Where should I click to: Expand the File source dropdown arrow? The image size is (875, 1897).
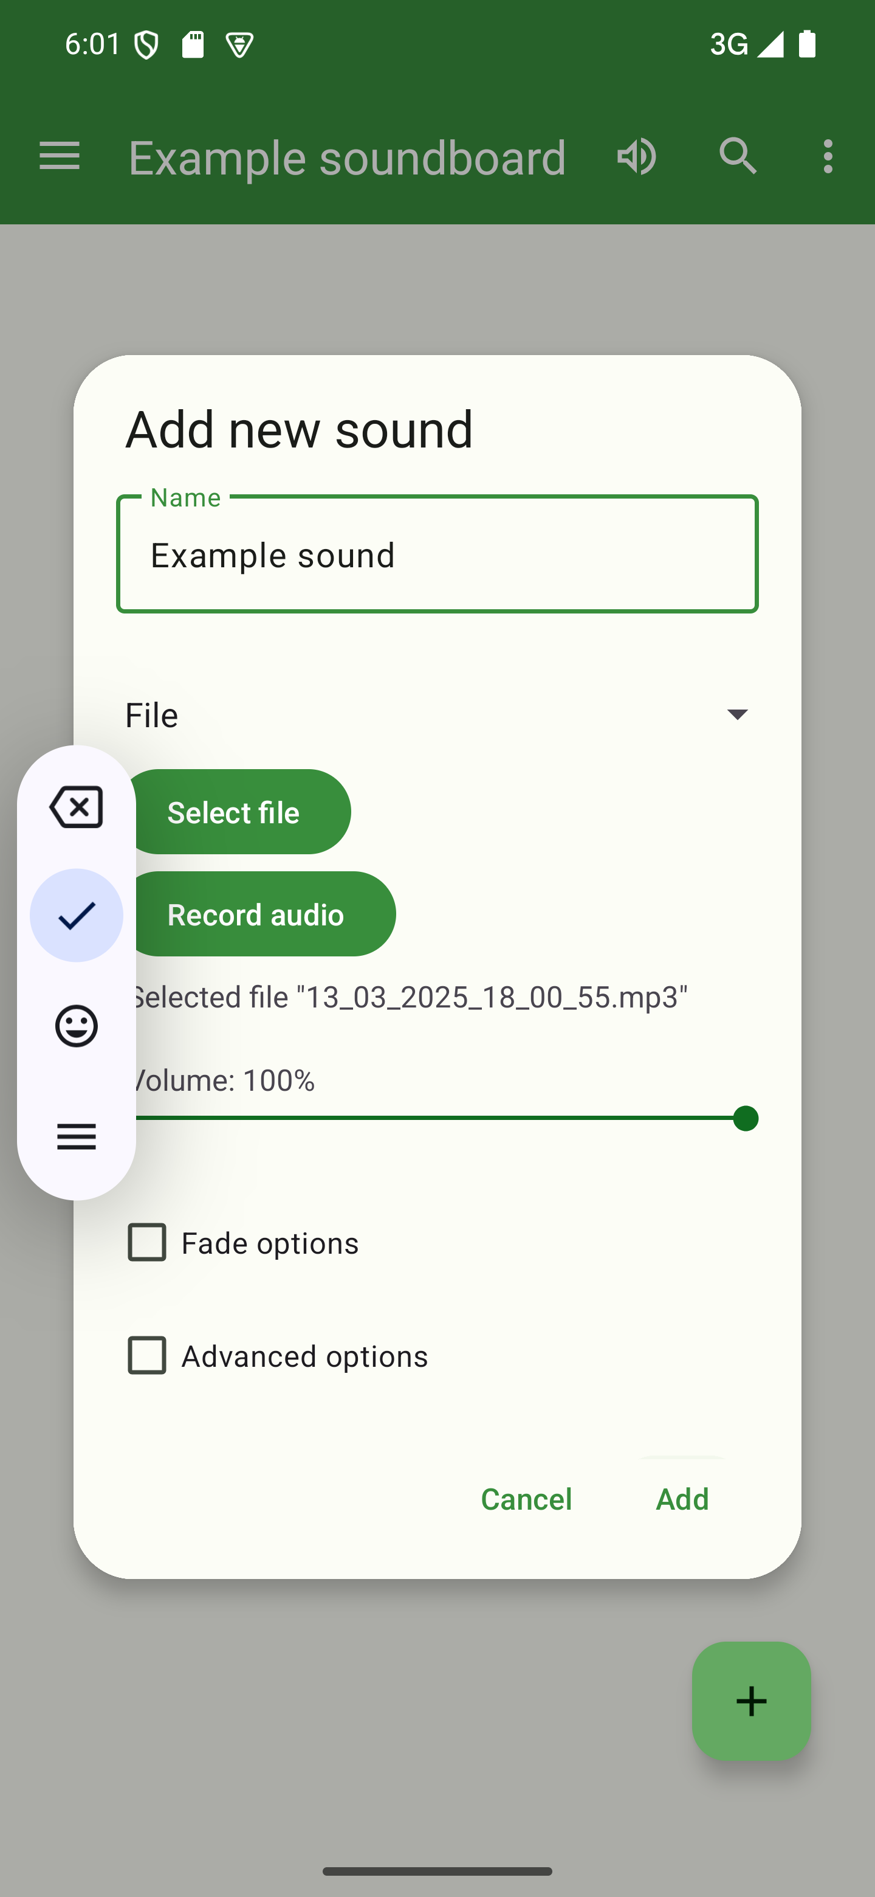pyautogui.click(x=736, y=714)
